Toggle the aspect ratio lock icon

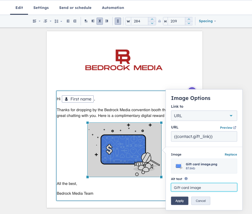pos(160,21)
